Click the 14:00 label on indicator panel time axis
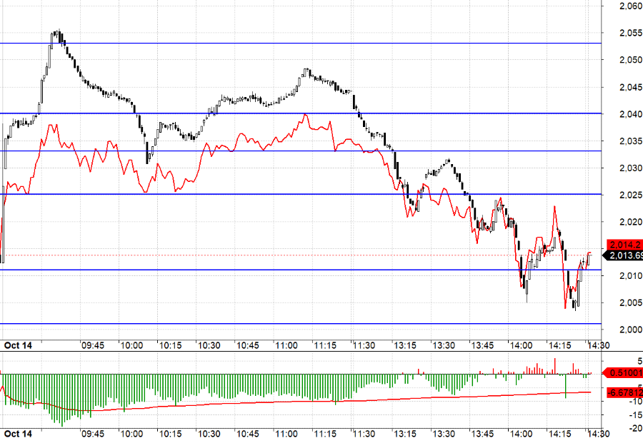This screenshot has height=438, width=643. point(519,433)
